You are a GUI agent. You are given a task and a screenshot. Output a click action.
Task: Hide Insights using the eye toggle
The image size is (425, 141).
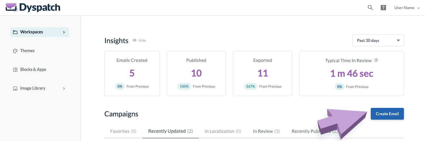(139, 40)
